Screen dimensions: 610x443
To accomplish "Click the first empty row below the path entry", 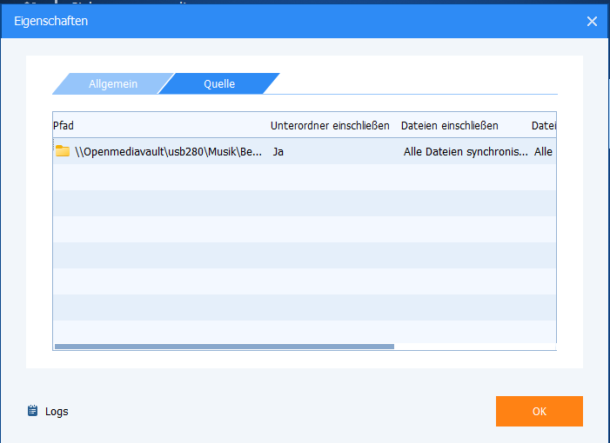I will 305,177.
